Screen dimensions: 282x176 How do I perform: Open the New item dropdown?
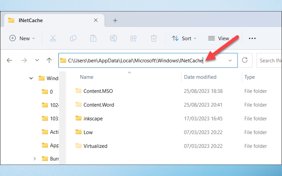pyautogui.click(x=22, y=38)
